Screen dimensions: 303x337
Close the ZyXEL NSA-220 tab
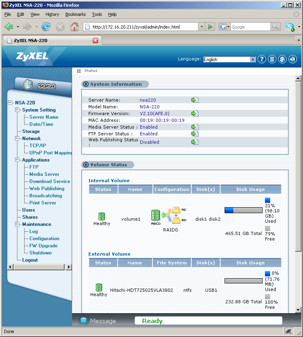[95, 40]
